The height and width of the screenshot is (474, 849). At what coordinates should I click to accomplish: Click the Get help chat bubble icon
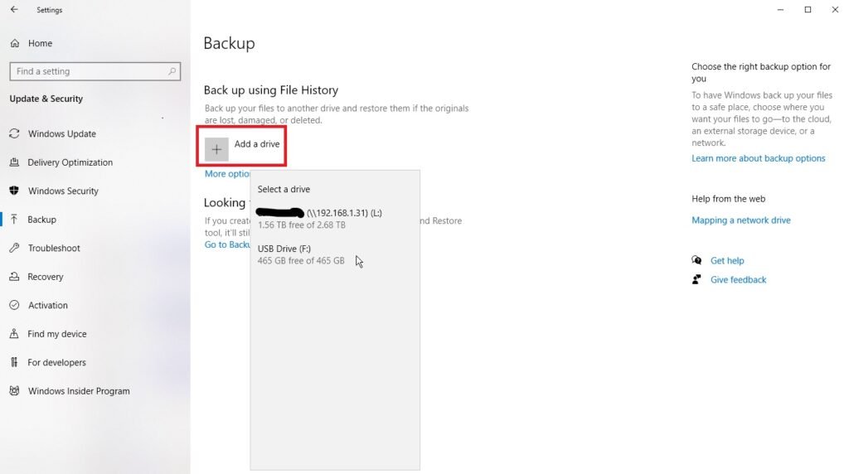(x=696, y=260)
